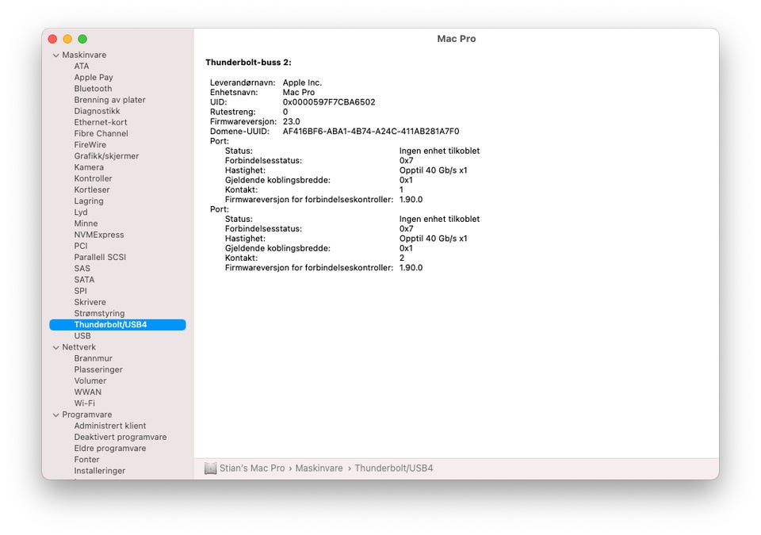761x535 pixels.
Task: Select USB below Thunderbolt/USB4
Action: pos(82,336)
